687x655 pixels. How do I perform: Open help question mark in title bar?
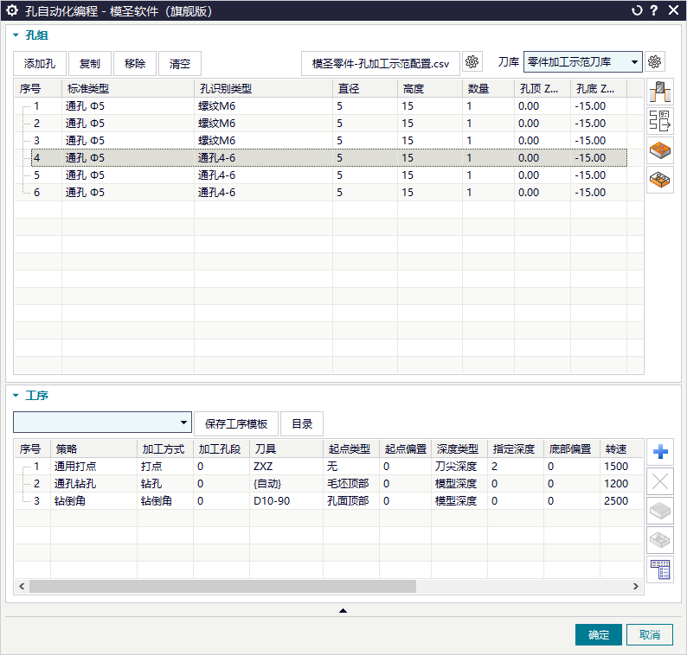654,10
